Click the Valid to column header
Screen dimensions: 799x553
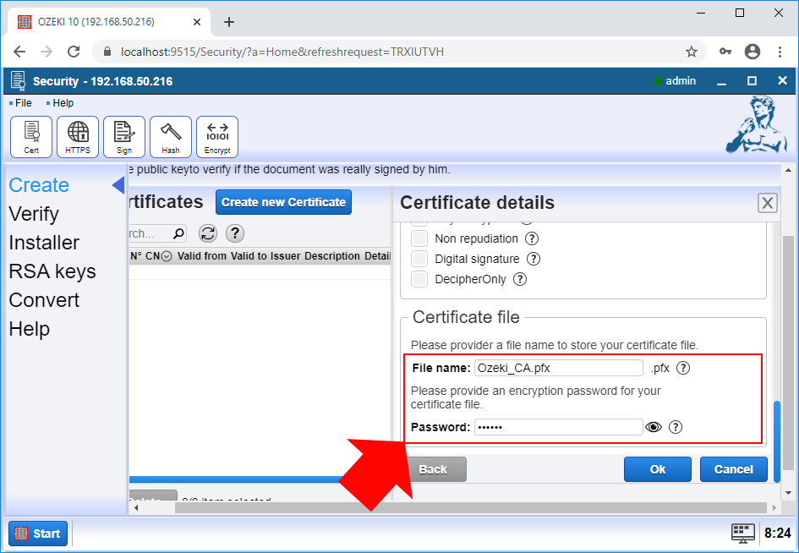249,256
